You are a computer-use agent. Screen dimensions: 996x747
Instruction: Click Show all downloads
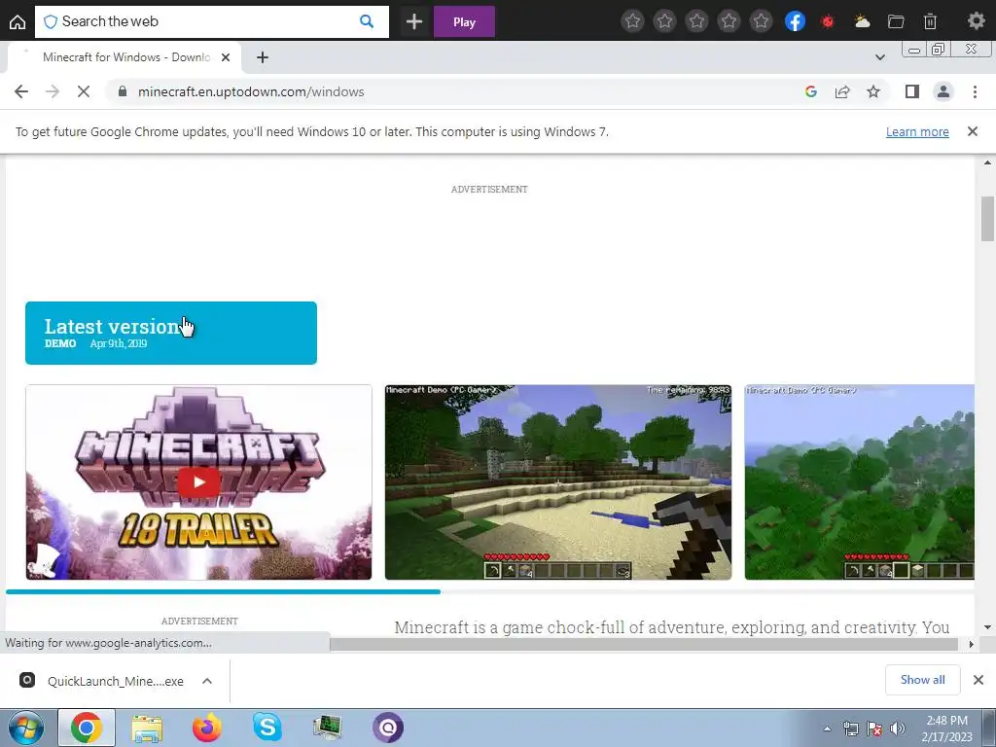[922, 680]
